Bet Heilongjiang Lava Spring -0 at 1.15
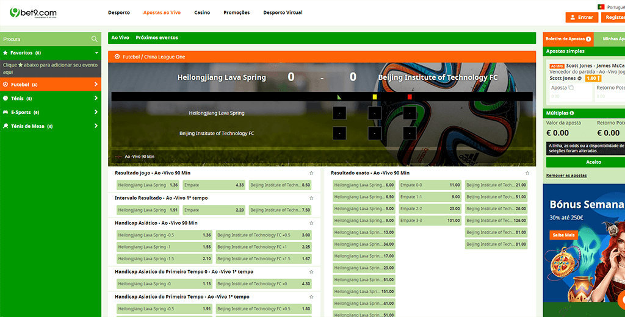 coord(165,284)
